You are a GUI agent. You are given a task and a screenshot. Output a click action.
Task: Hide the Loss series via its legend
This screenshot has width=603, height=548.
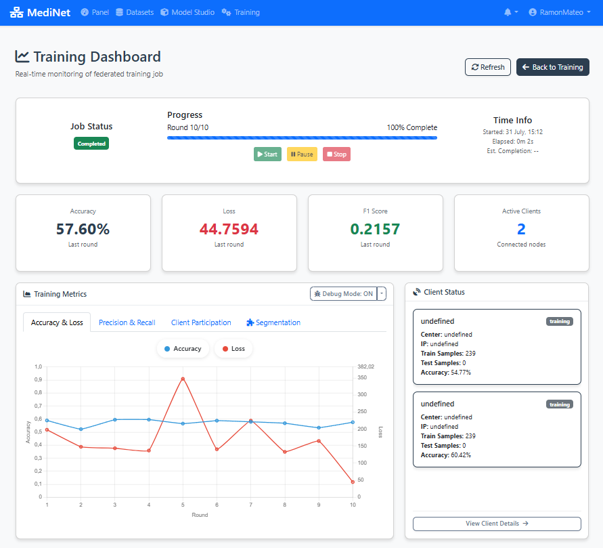point(232,348)
